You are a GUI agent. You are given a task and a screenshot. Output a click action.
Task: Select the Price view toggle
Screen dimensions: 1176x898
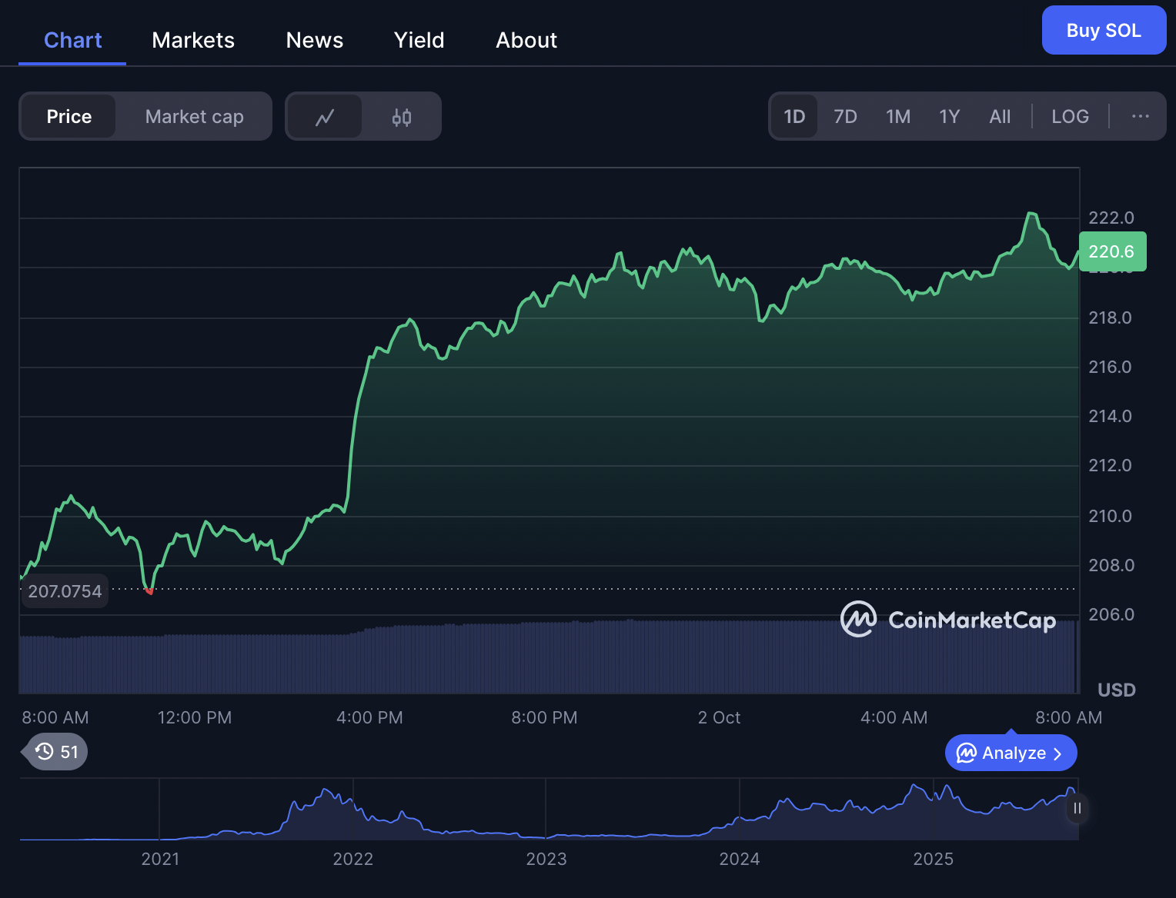pyautogui.click(x=69, y=116)
